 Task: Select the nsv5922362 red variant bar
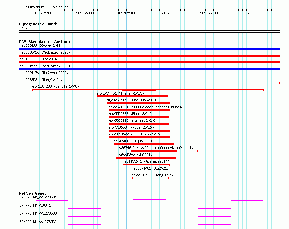coord(139,124)
